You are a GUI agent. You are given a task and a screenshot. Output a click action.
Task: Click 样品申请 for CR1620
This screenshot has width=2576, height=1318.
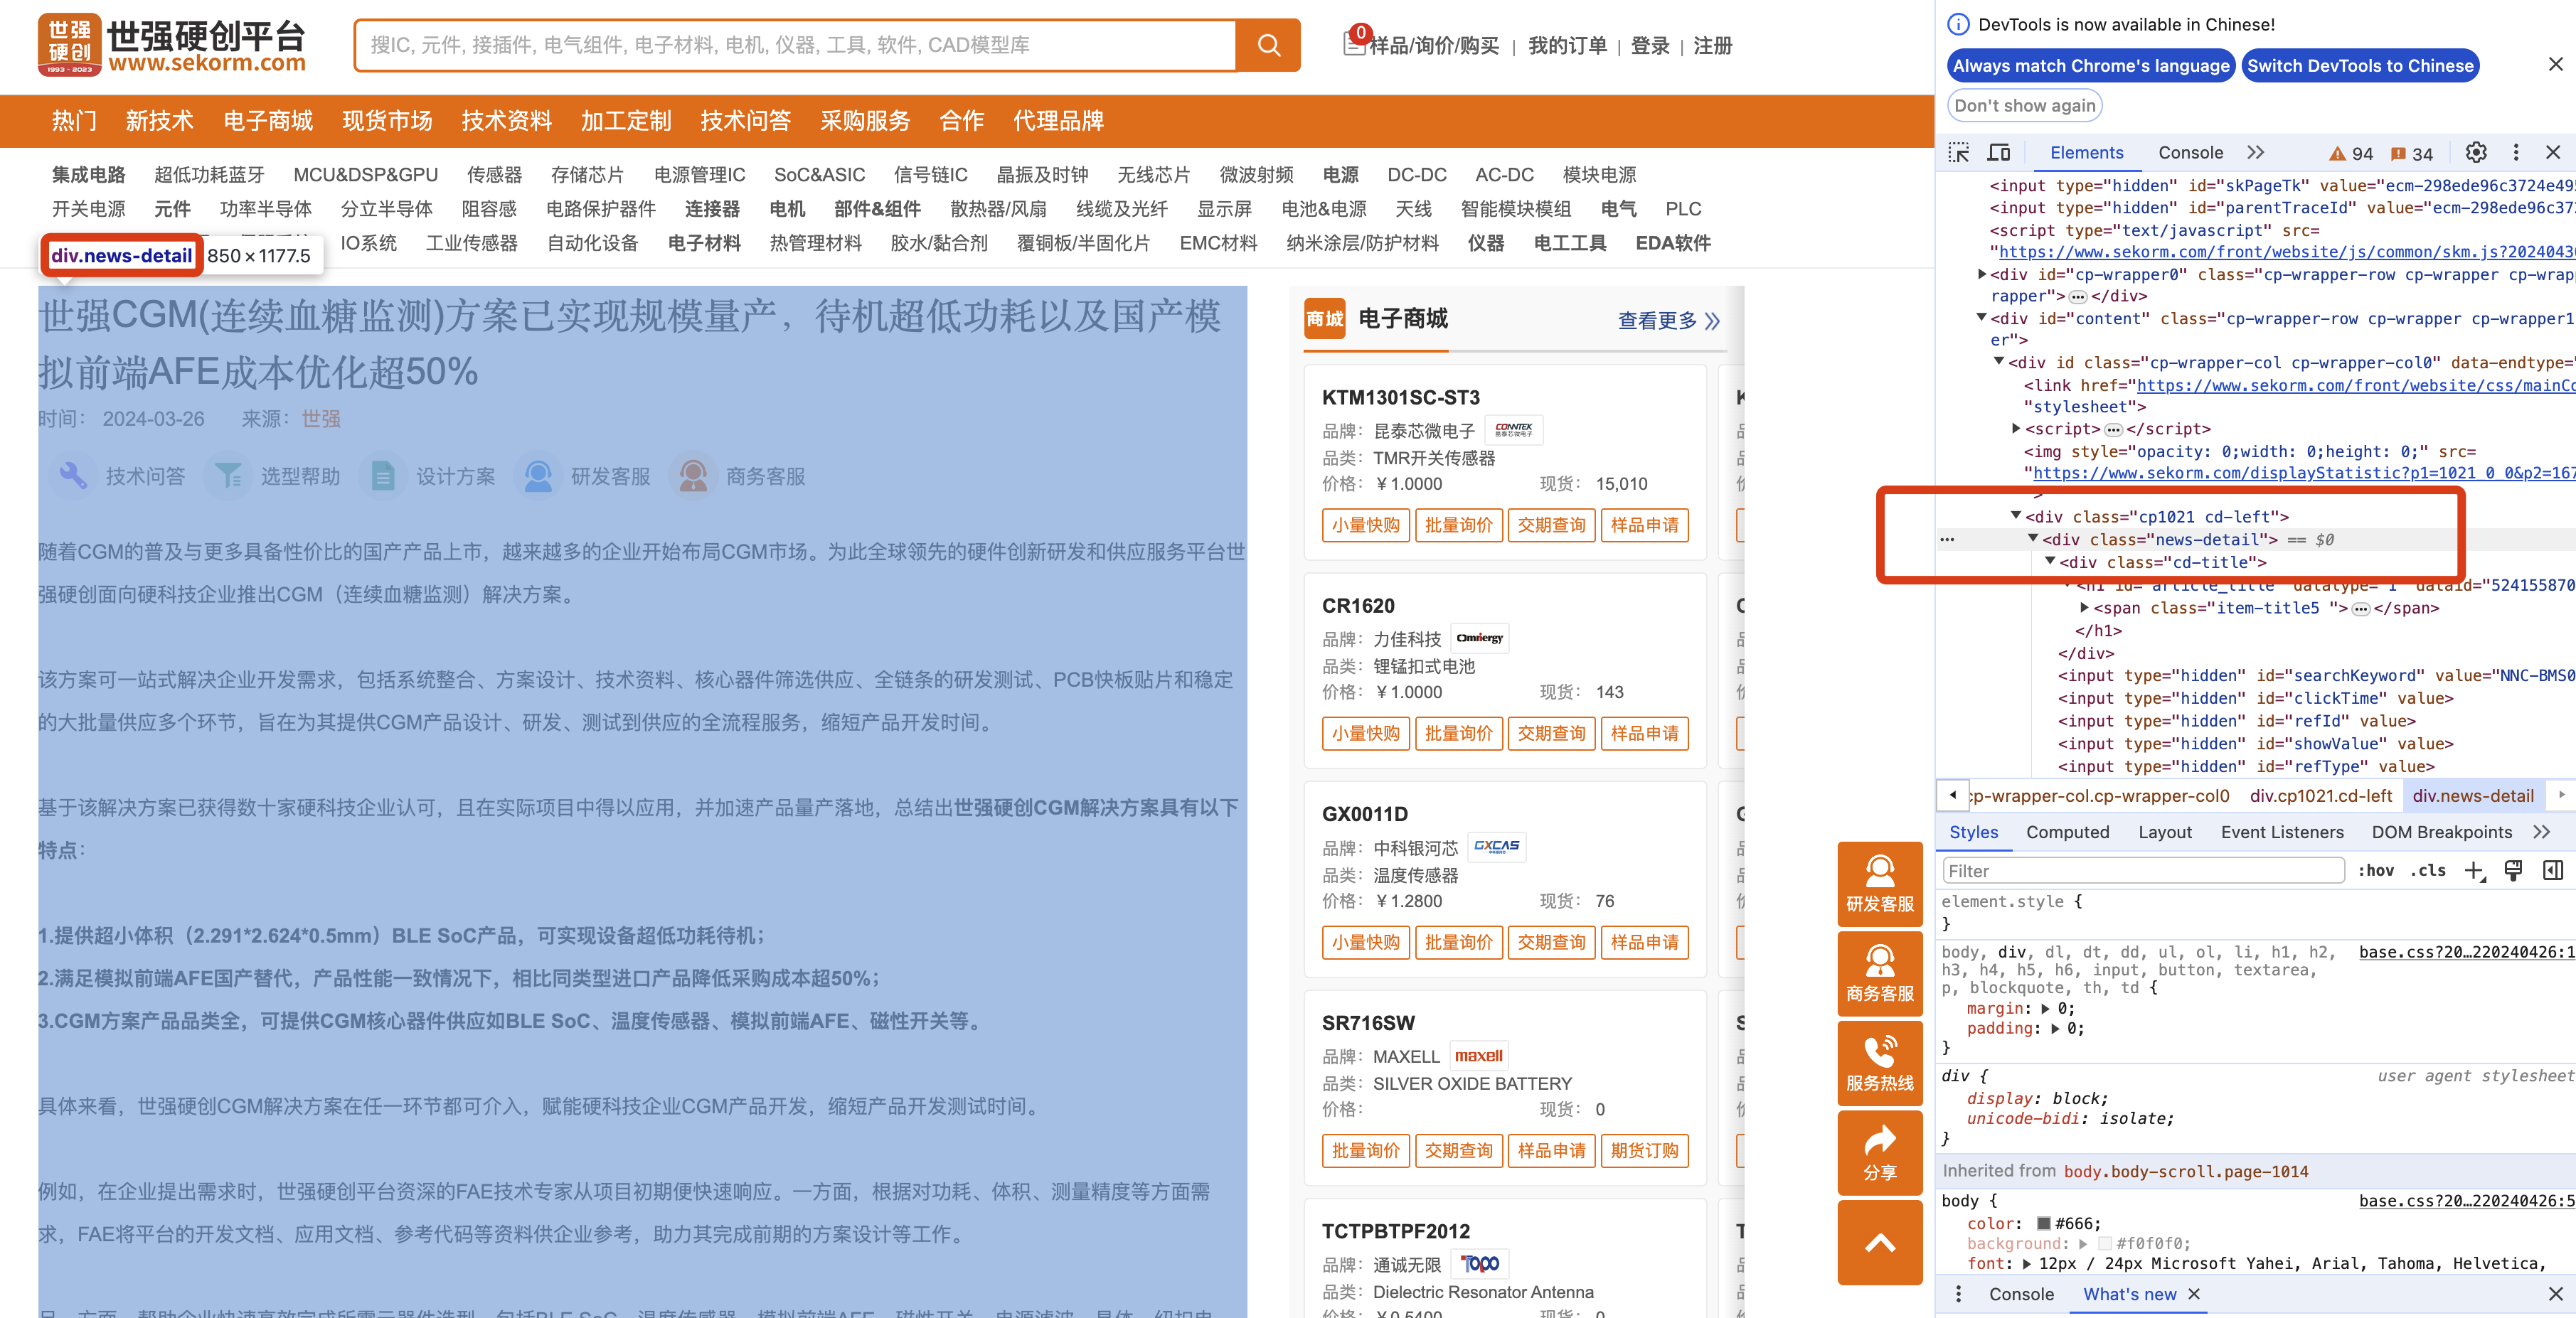(x=1644, y=734)
